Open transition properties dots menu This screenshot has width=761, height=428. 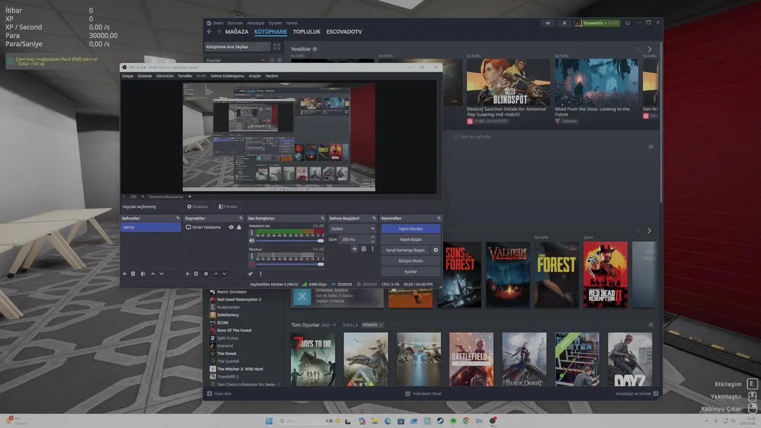tap(373, 249)
